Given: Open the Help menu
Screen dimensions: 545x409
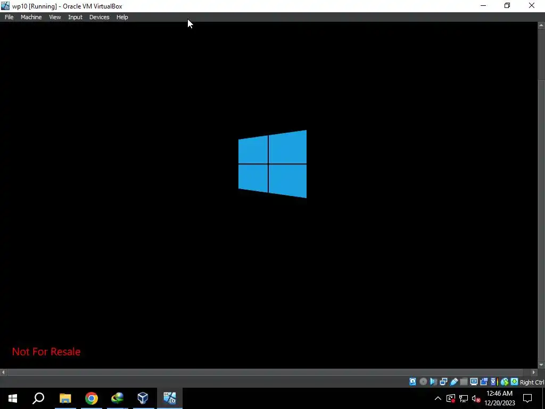Looking at the screenshot, I should (122, 17).
